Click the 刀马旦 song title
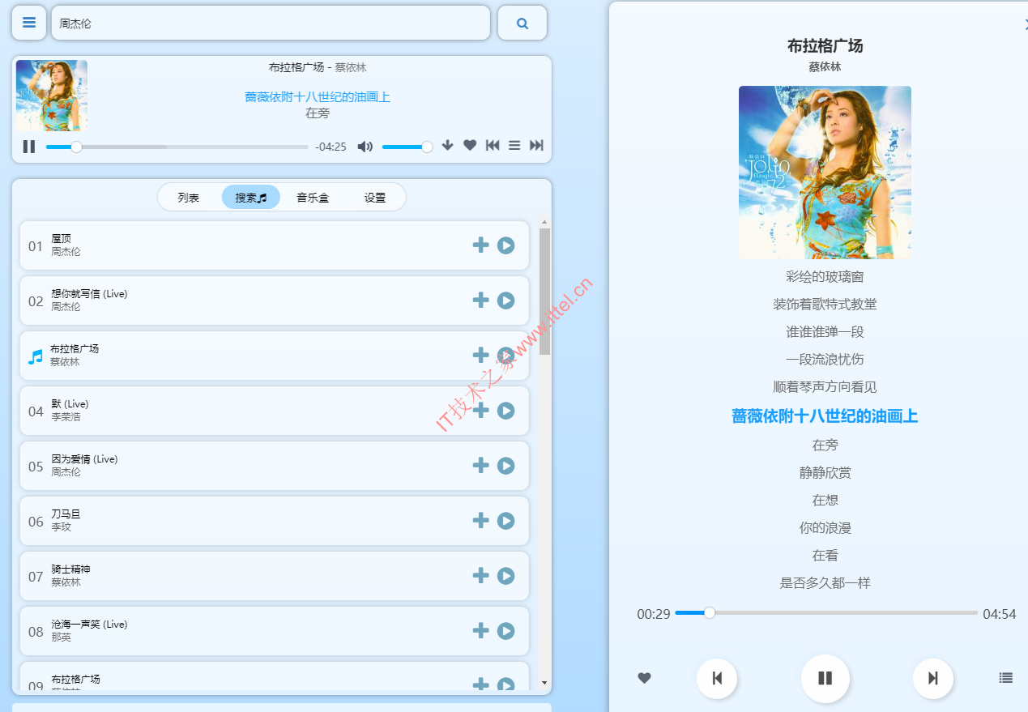 66,514
